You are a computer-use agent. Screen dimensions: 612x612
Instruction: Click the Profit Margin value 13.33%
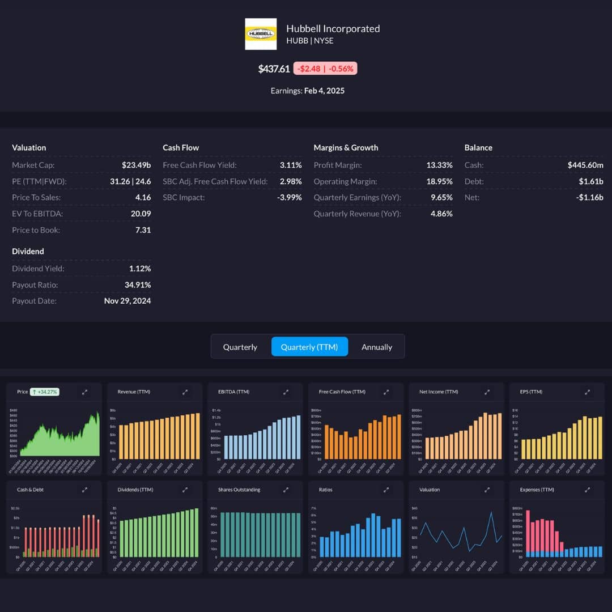click(440, 165)
